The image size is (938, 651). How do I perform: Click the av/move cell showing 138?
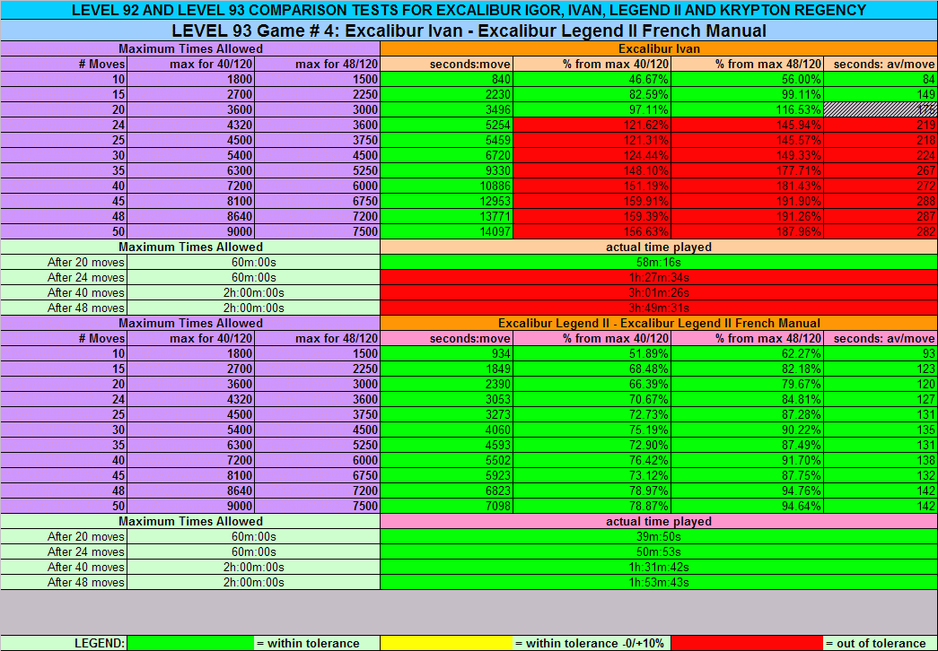(880, 460)
